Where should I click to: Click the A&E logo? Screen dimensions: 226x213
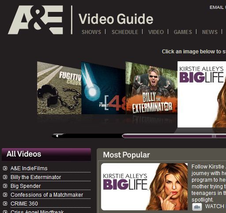(x=36, y=20)
